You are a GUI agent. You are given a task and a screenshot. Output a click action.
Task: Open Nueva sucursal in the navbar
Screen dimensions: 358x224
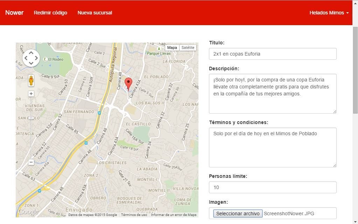(x=95, y=13)
